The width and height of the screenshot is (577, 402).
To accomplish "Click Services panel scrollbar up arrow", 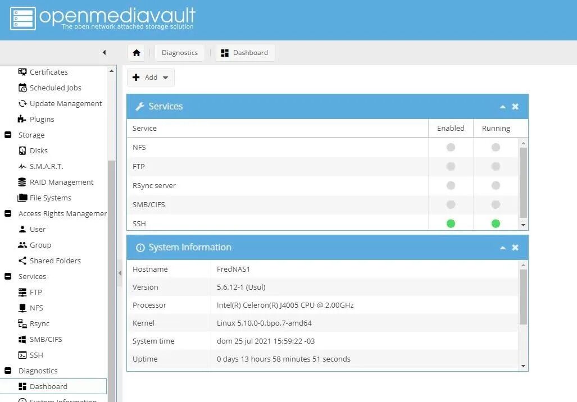I will click(x=523, y=143).
